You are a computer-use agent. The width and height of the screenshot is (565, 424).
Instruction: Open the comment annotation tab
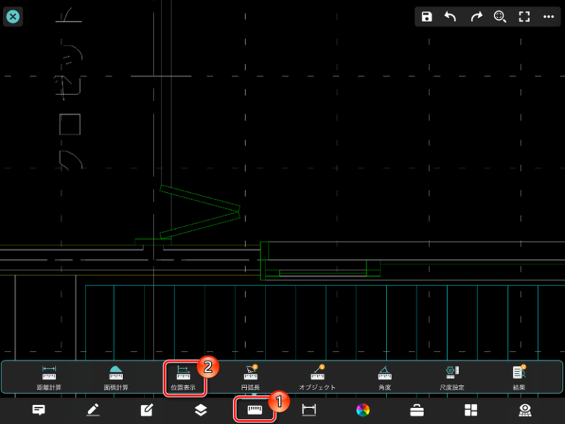tap(39, 410)
